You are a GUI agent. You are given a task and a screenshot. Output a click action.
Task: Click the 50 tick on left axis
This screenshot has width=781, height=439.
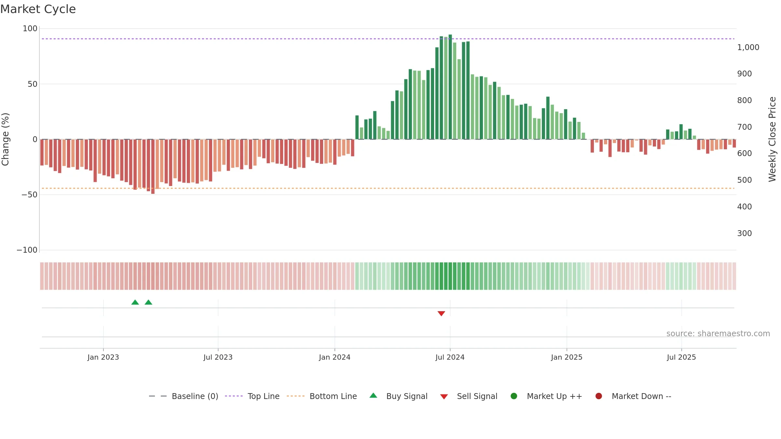[33, 84]
